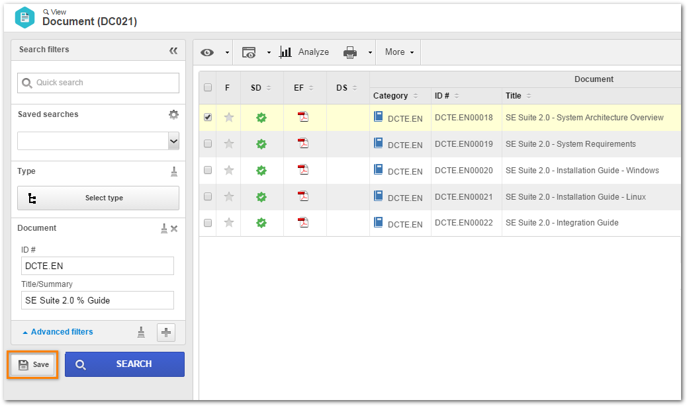
Task: Click the eye view toolbar icon
Action: (207, 52)
